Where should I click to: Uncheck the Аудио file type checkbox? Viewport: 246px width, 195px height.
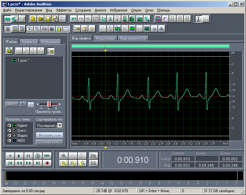(9, 125)
